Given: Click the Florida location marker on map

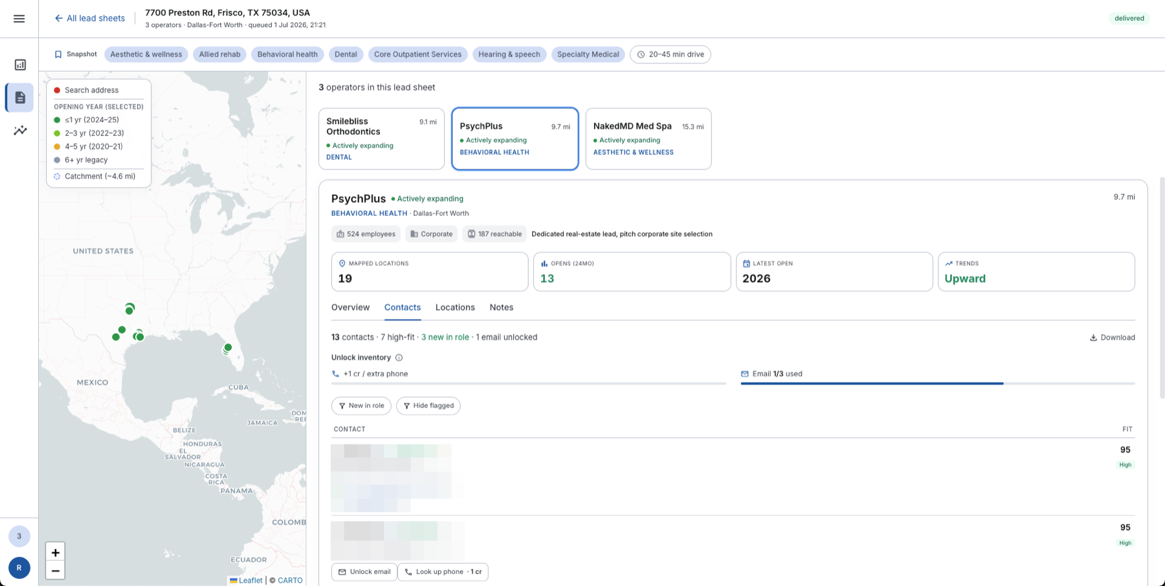Looking at the screenshot, I should 228,348.
